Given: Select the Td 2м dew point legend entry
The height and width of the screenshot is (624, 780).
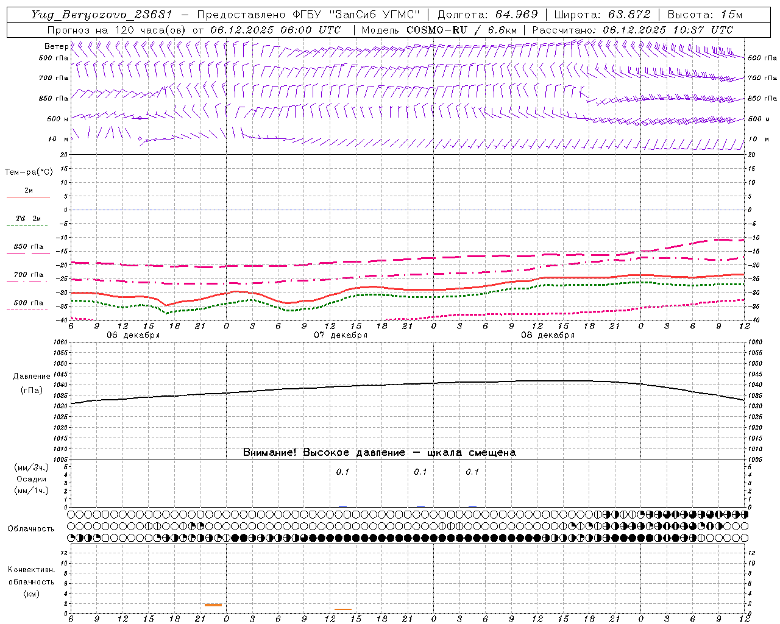Looking at the screenshot, I should [28, 221].
